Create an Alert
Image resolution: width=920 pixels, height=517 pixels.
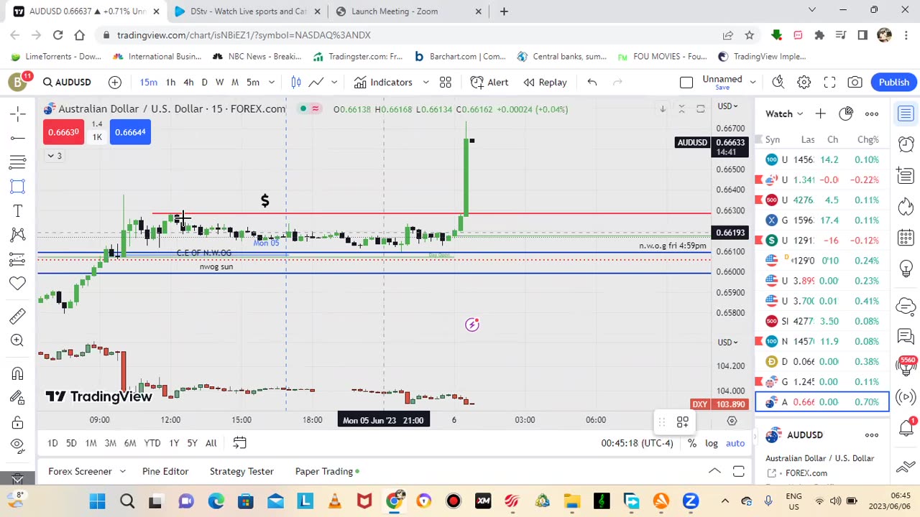pyautogui.click(x=489, y=82)
